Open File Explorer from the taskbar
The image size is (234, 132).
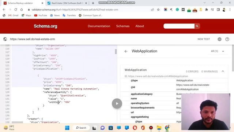point(159,128)
